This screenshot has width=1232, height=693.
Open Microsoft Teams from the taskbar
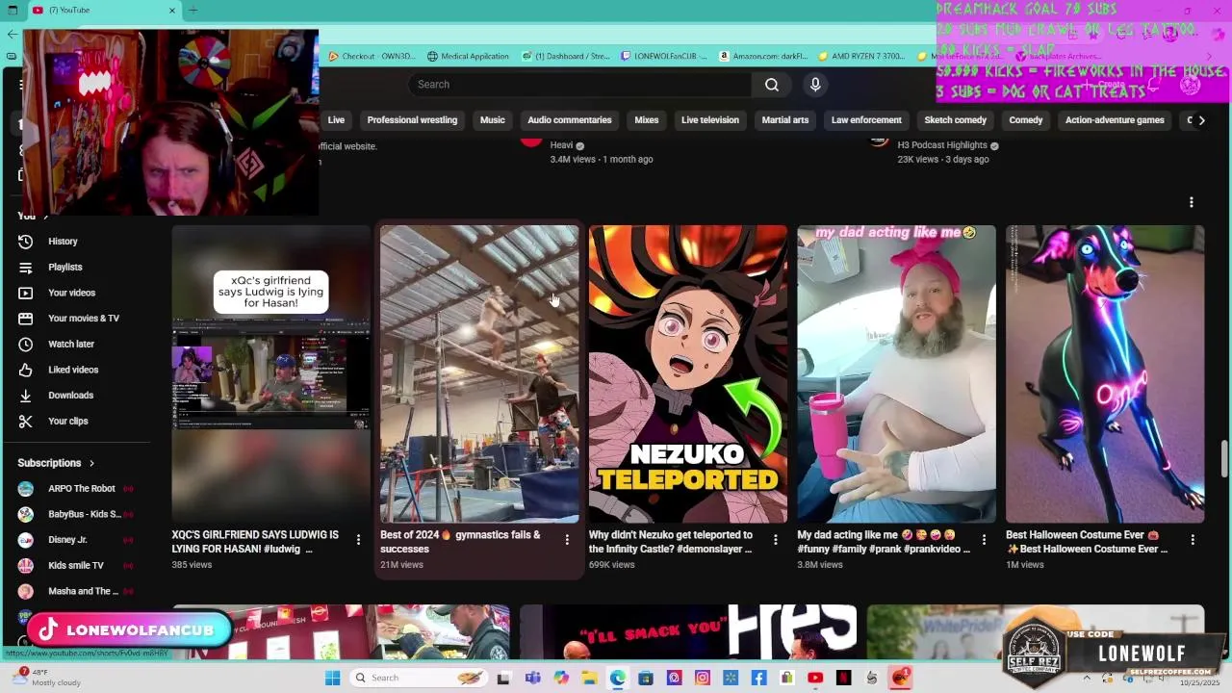(532, 678)
